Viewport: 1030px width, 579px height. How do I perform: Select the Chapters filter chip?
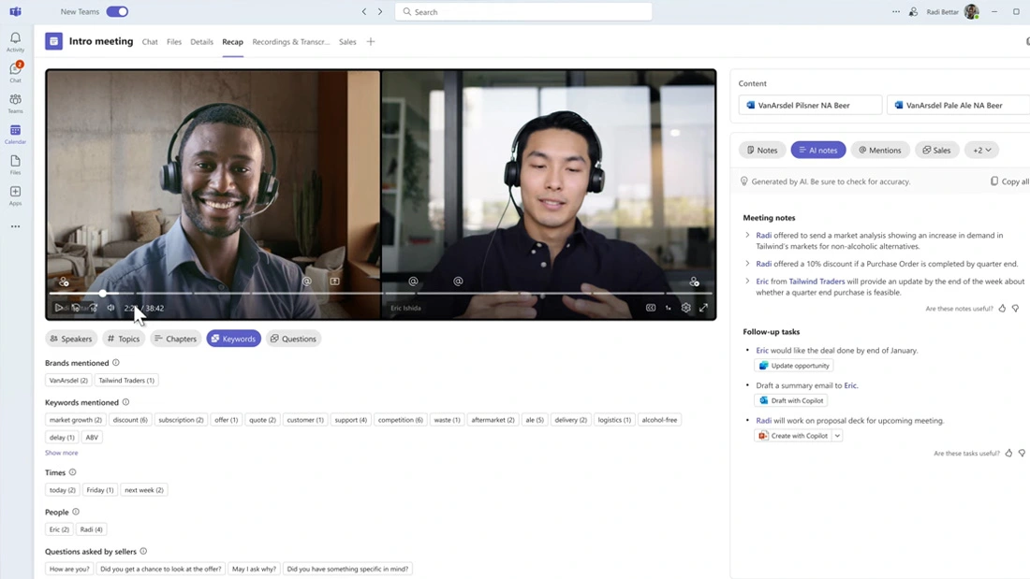point(175,339)
